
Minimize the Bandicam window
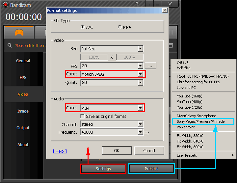point(158,4)
